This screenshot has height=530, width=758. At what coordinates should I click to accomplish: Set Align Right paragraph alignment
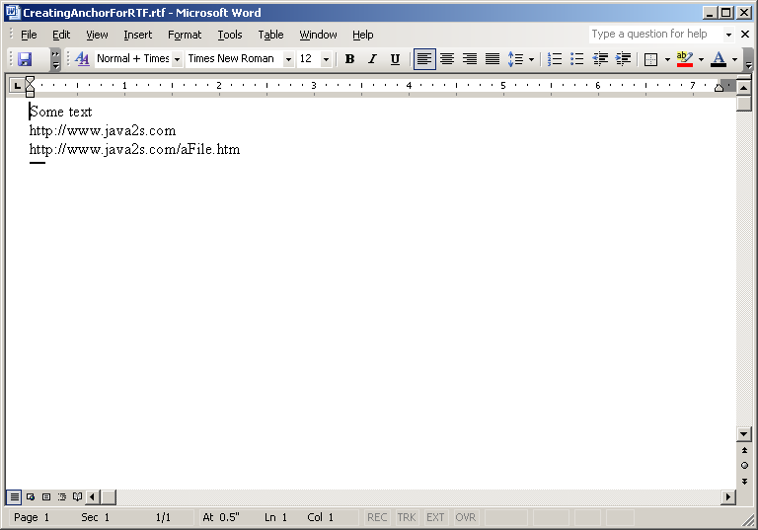coord(470,59)
